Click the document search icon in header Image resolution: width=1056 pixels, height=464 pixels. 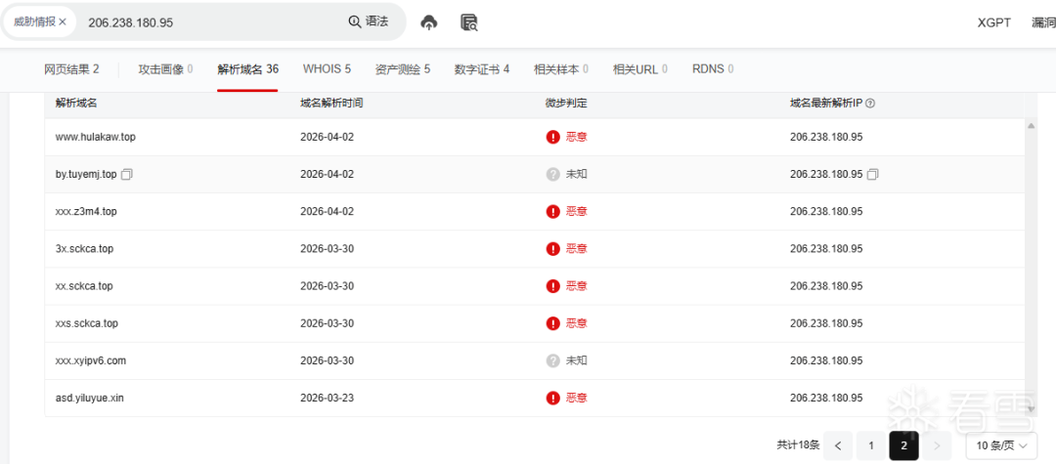(x=468, y=22)
